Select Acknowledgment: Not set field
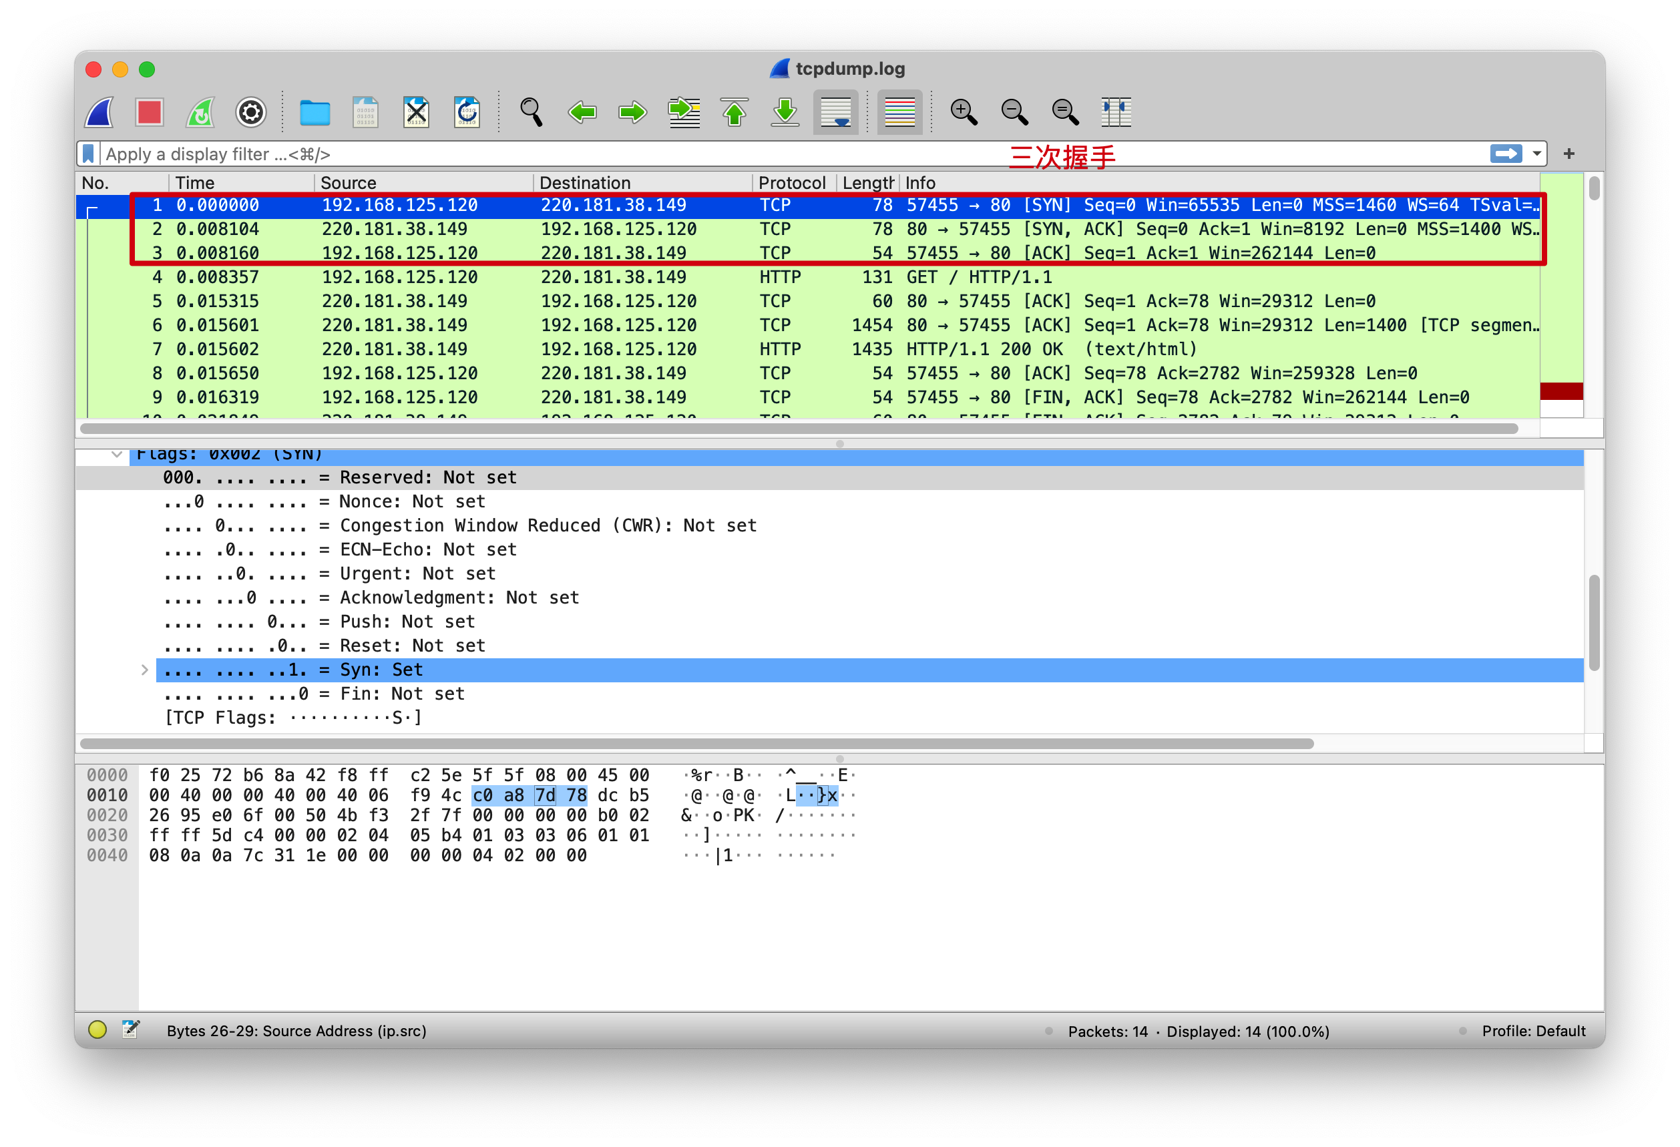The image size is (1680, 1147). [x=830, y=598]
